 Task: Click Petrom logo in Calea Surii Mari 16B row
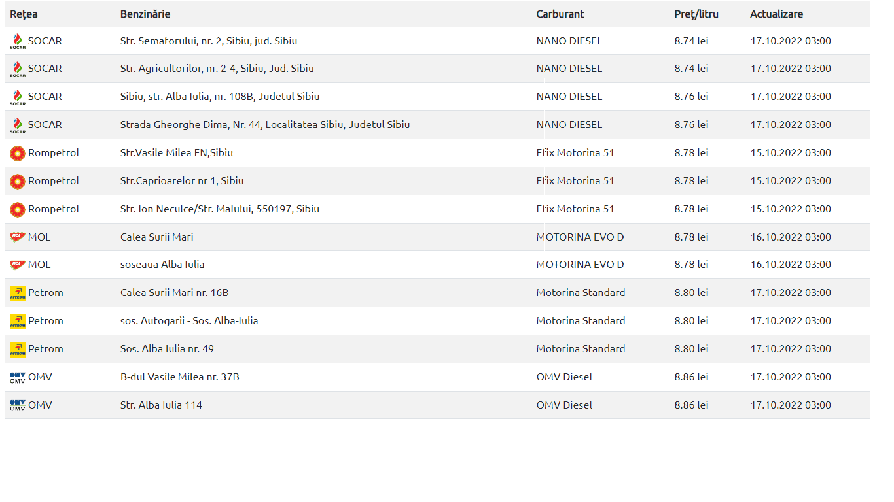tap(18, 293)
